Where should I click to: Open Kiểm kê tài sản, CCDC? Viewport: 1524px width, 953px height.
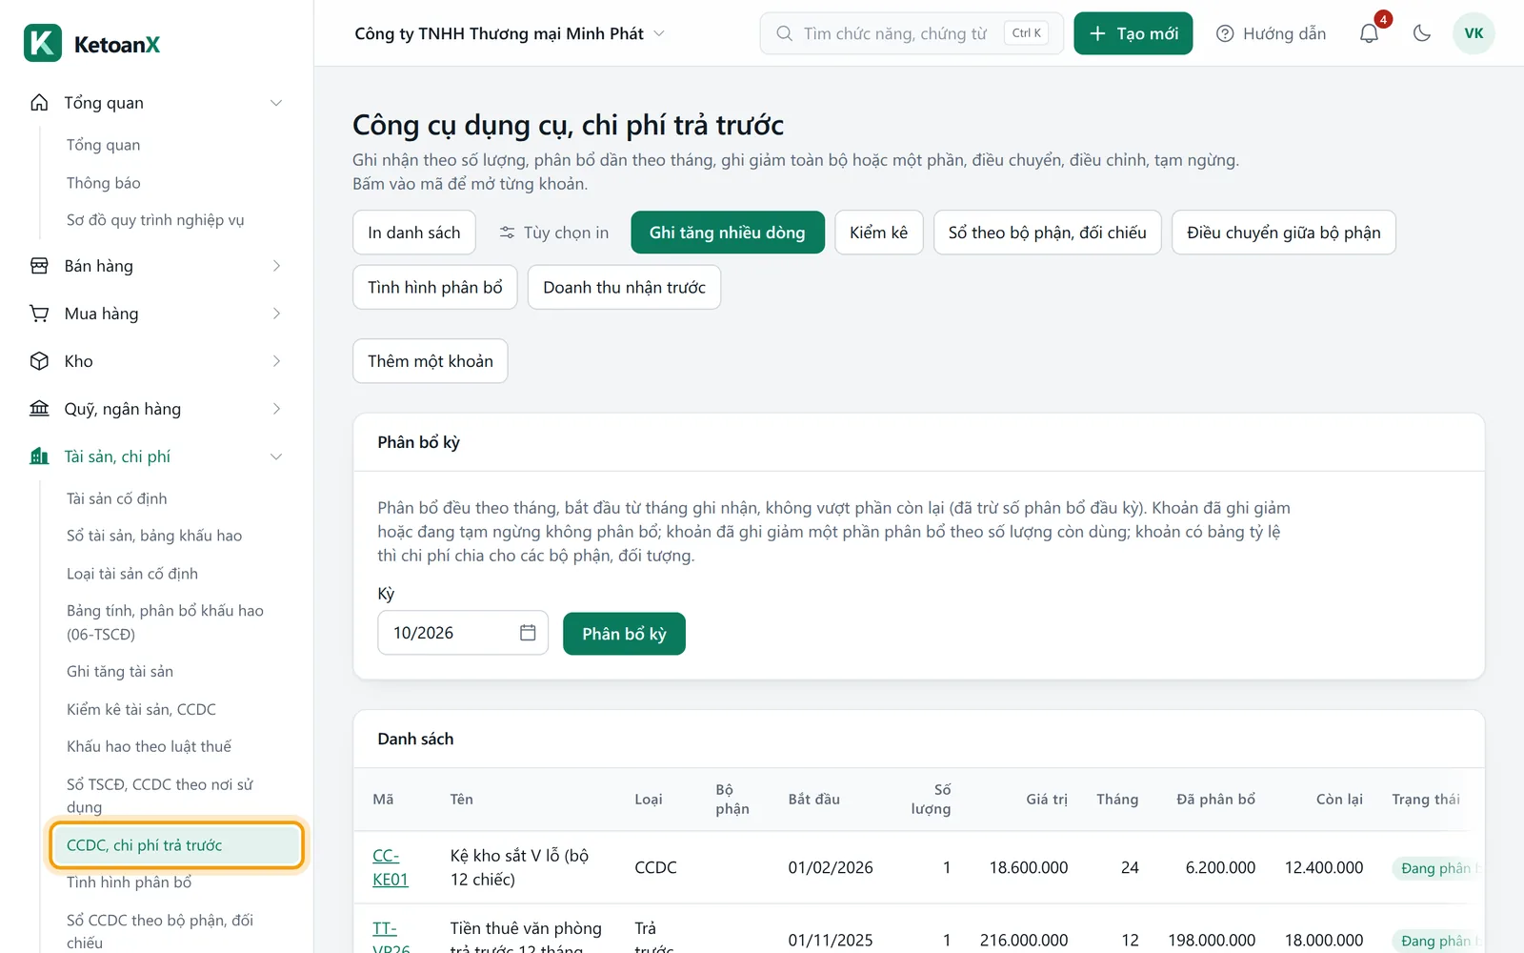coord(141,709)
